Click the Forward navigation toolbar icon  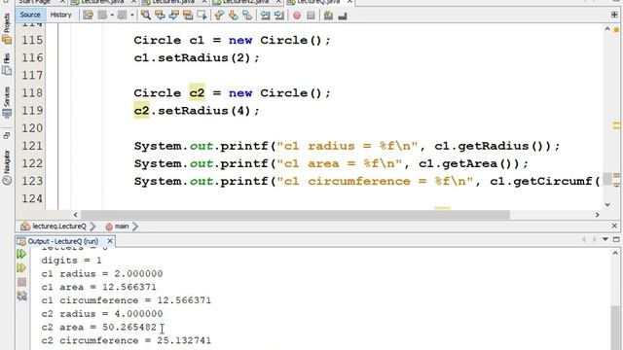tap(122, 16)
